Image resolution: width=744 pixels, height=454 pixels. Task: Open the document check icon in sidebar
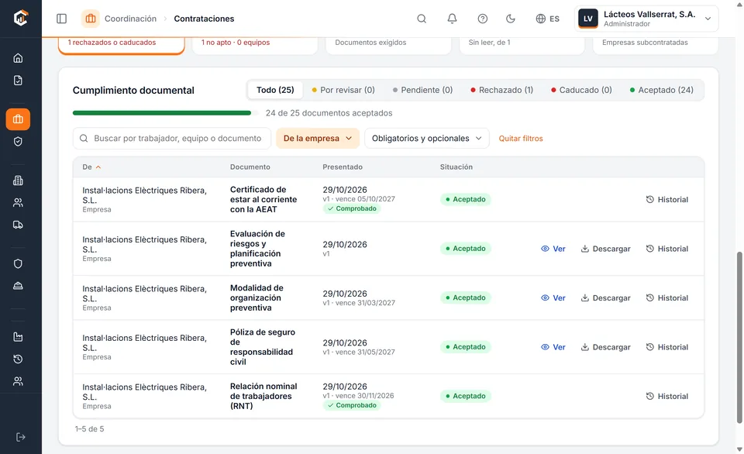point(18,80)
